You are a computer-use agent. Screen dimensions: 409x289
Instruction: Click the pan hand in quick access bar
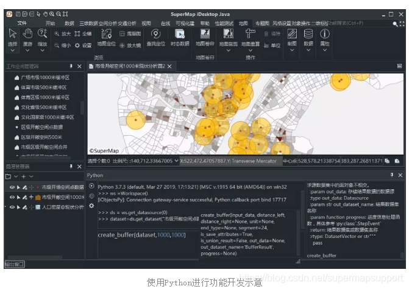point(45,14)
